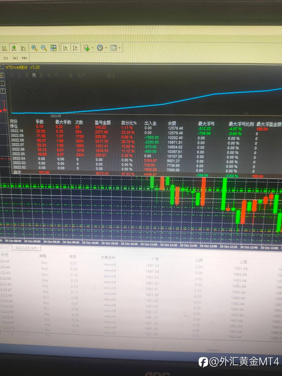Select the highlighted 月 statistics period
Viewport: 282px width, 376px height.
(34, 75)
